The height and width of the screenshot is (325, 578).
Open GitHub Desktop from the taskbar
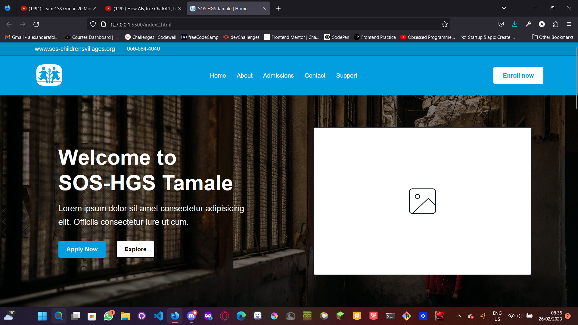pos(141,316)
